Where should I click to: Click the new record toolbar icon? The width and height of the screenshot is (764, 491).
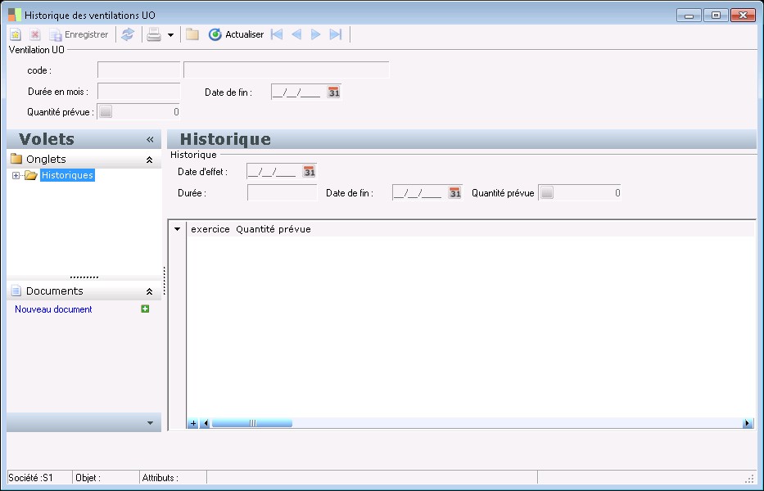(x=16, y=34)
